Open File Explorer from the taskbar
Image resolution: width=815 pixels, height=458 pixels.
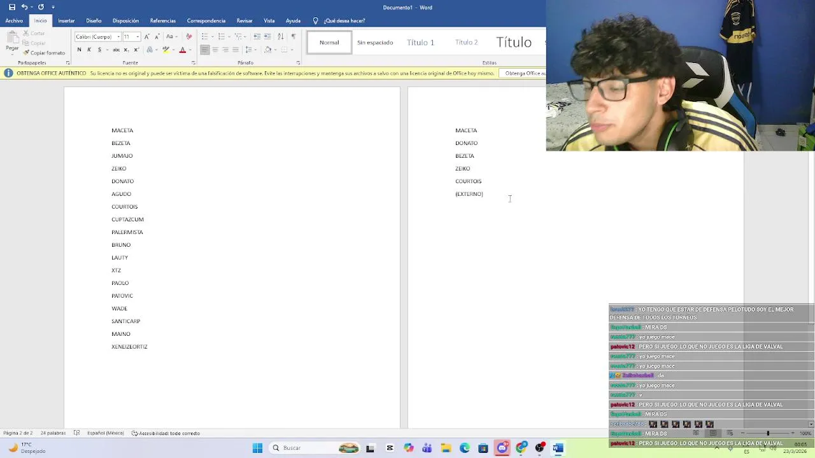[446, 448]
